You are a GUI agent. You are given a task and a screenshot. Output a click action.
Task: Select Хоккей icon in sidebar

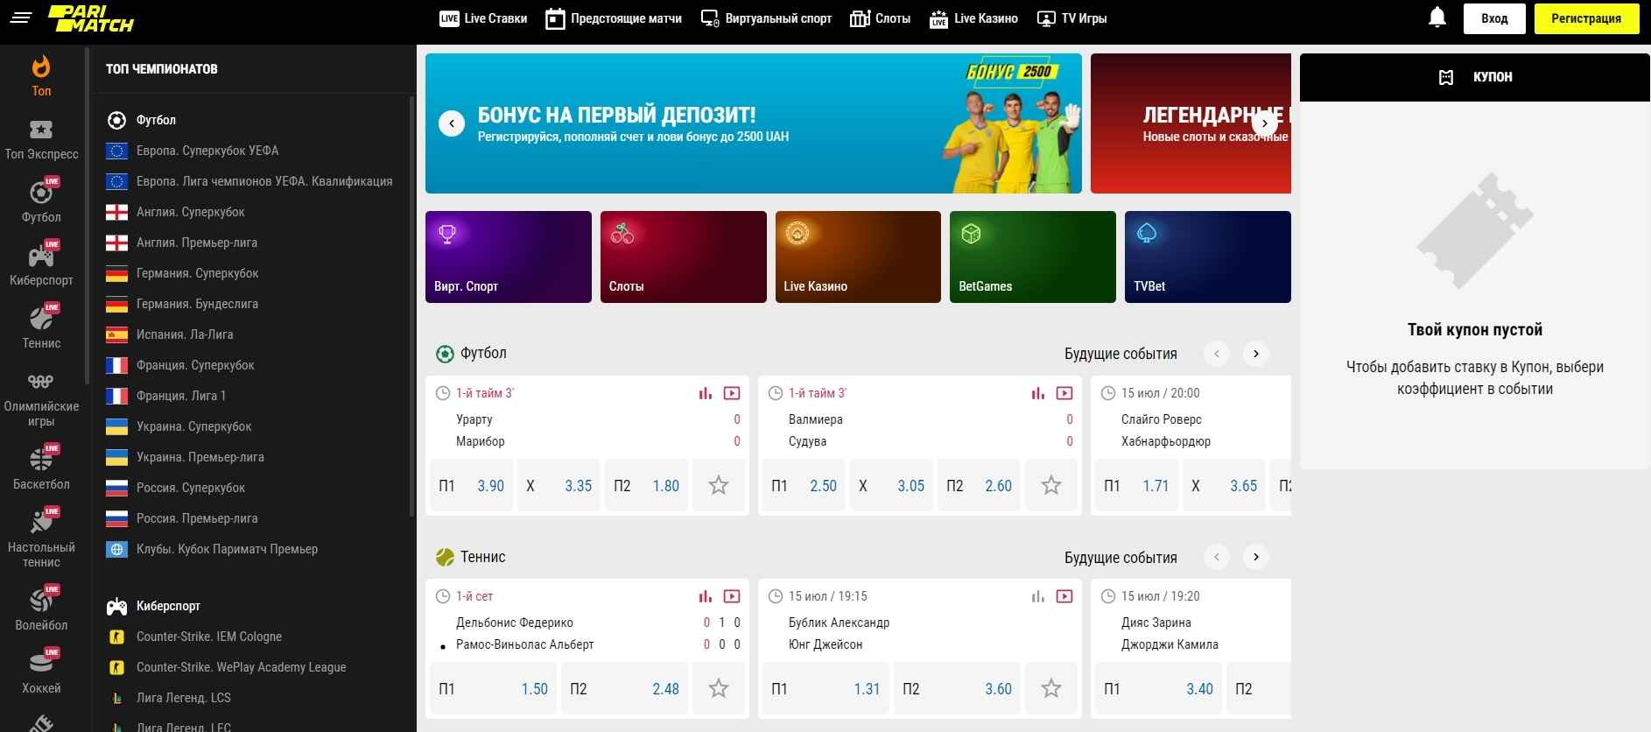pos(41,663)
